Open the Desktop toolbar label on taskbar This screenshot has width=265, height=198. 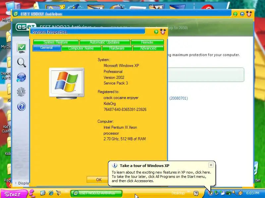178,193
